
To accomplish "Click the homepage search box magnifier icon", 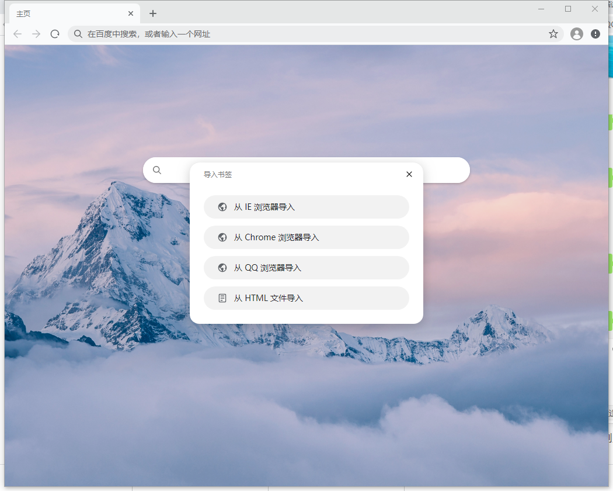I will pyautogui.click(x=157, y=170).
